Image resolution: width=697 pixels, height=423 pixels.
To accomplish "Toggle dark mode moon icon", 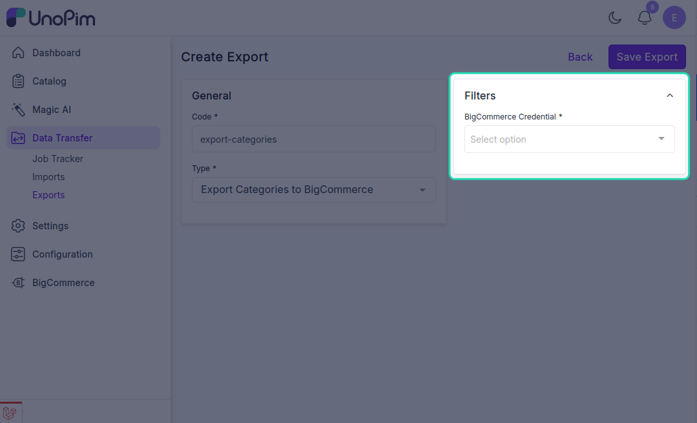I will pos(615,18).
